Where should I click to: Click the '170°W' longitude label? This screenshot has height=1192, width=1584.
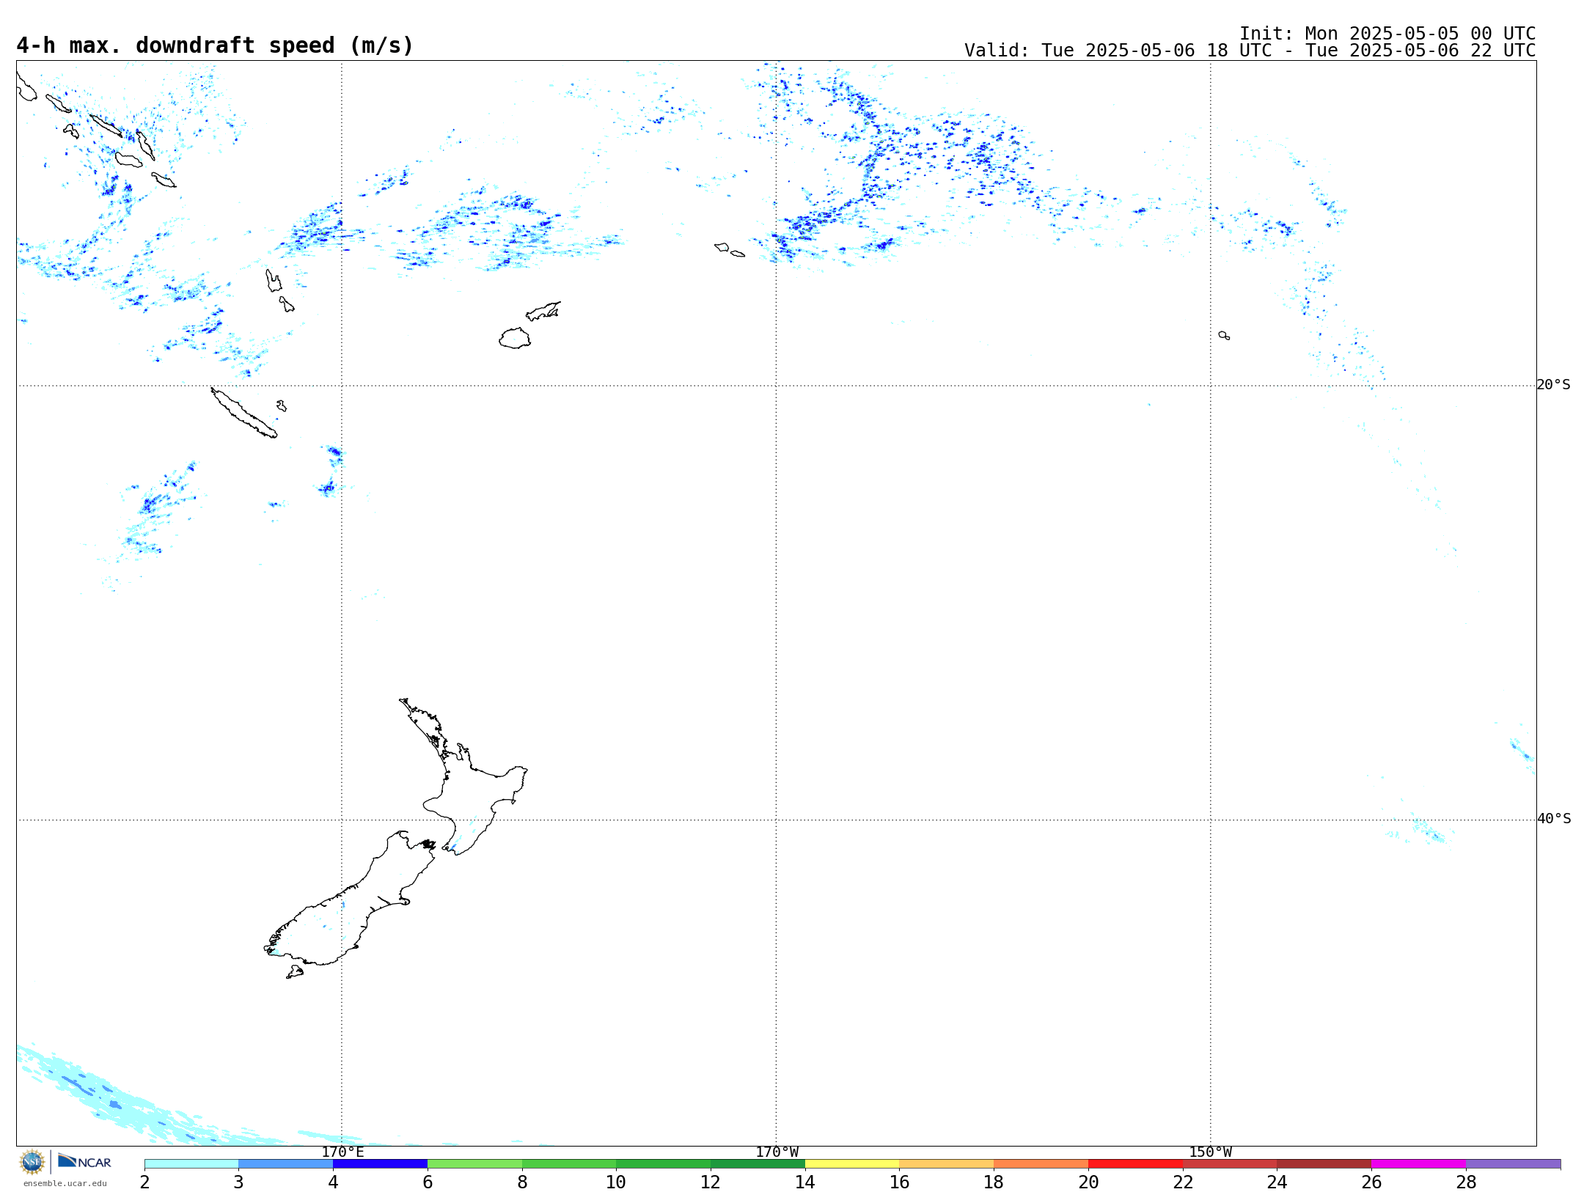(x=777, y=1152)
